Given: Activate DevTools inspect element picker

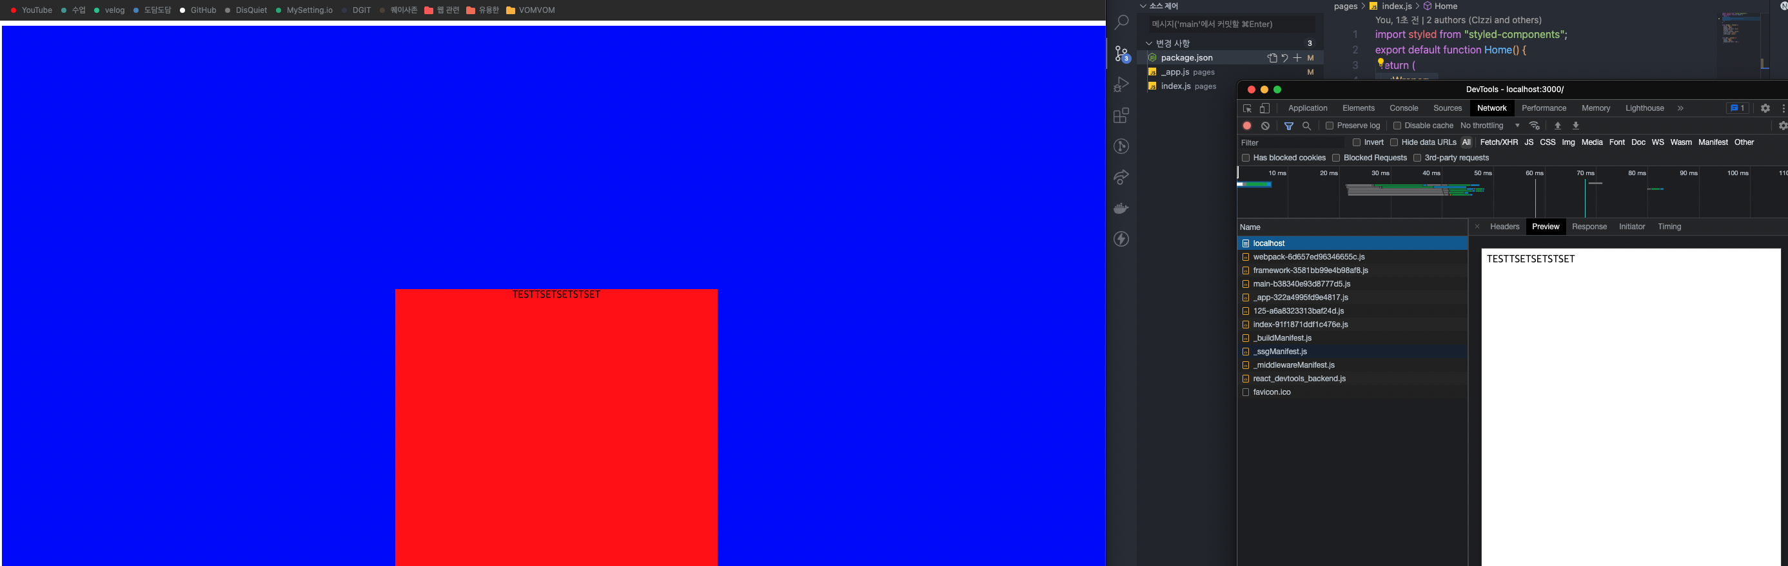Looking at the screenshot, I should tap(1246, 109).
